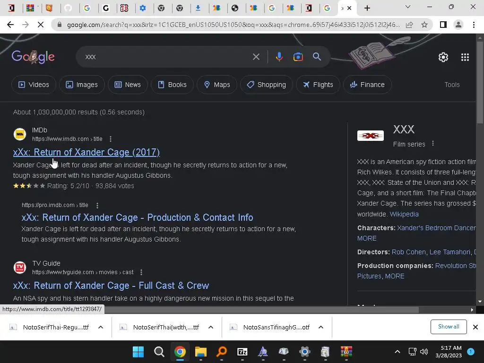Viewport: 484px width, 363px height.
Task: Expand options for NotoSansTifinaghG....otf download
Action: pos(321,327)
